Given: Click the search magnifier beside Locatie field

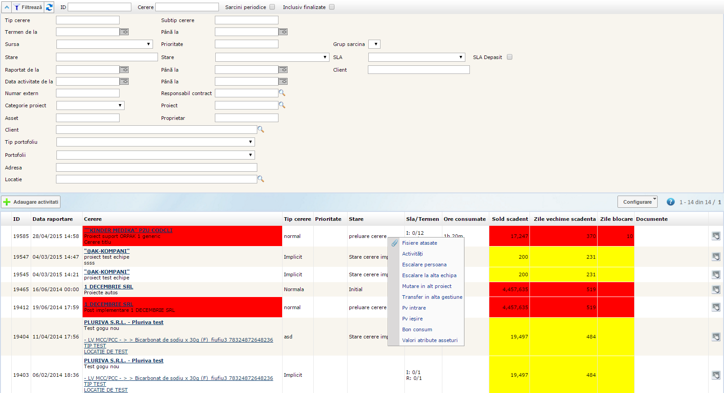Looking at the screenshot, I should (x=261, y=179).
